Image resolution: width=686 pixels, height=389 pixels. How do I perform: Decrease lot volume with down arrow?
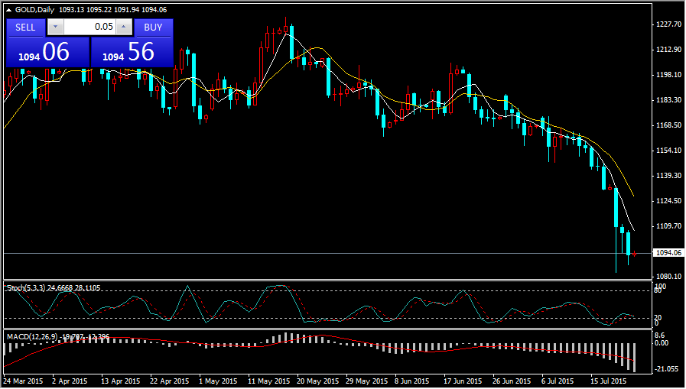point(55,27)
